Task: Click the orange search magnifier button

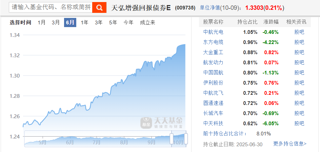Action: [99, 8]
